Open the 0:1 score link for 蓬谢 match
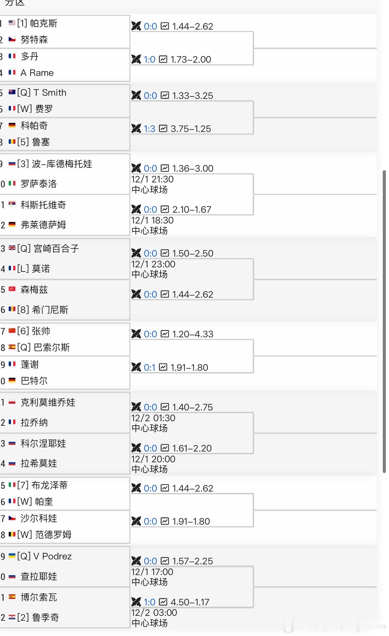The image size is (389, 636). coord(149,367)
